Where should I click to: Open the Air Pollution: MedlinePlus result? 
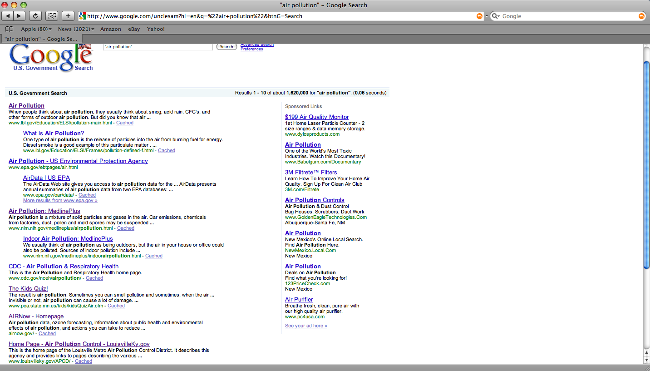(x=44, y=211)
